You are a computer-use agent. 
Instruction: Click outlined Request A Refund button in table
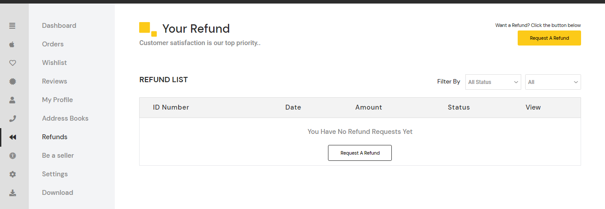pyautogui.click(x=360, y=153)
